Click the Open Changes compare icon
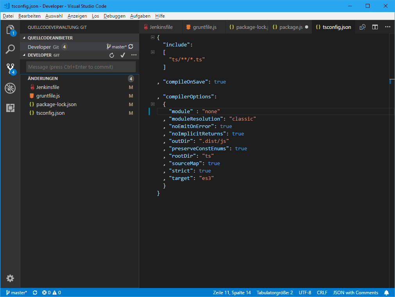 pyautogui.click(x=362, y=27)
